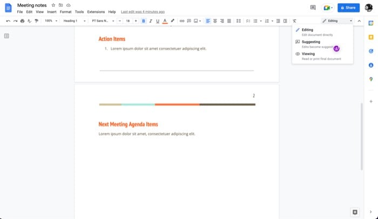378x219 pixels.
Task: Insert a numbered list
Action: point(267,21)
